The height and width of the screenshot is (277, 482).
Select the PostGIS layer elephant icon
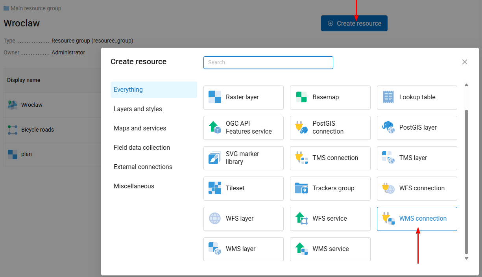point(388,128)
